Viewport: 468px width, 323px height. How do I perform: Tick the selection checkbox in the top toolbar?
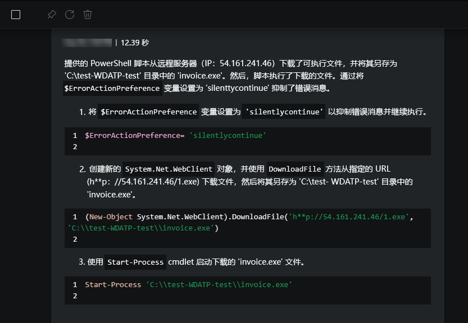point(16,15)
